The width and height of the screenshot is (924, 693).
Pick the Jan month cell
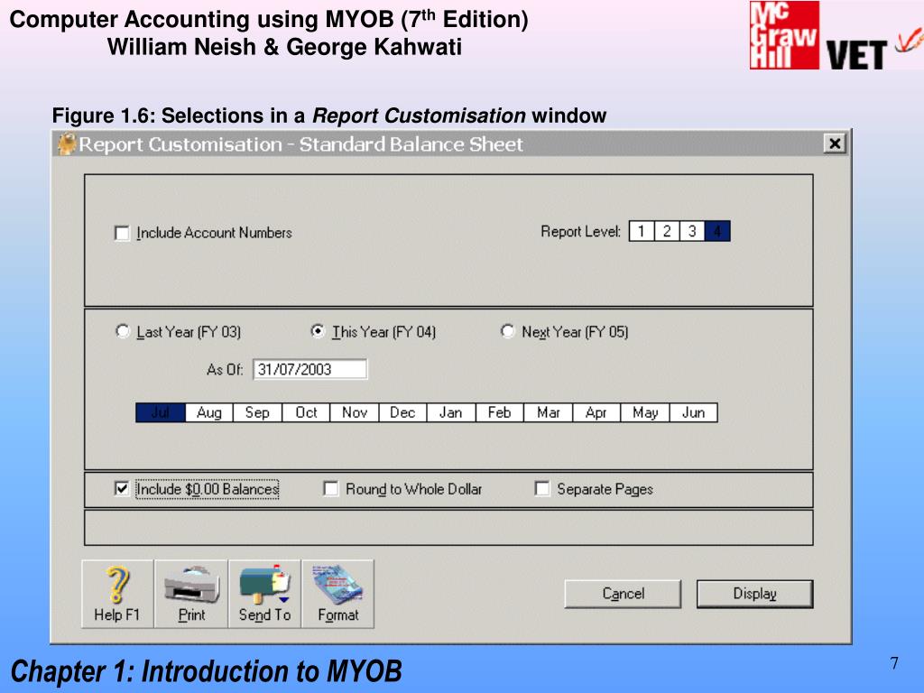click(x=451, y=412)
